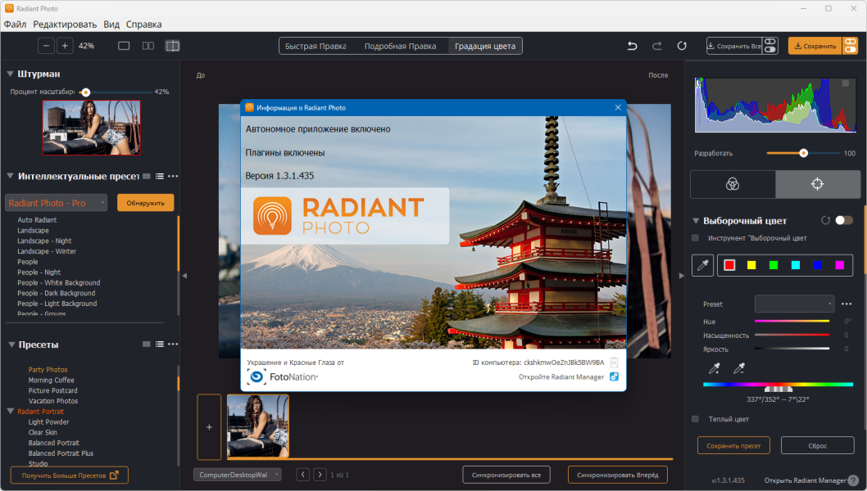The height and width of the screenshot is (491, 867).
Task: Collapse the Radiant Portrait preset group
Action: coord(10,412)
